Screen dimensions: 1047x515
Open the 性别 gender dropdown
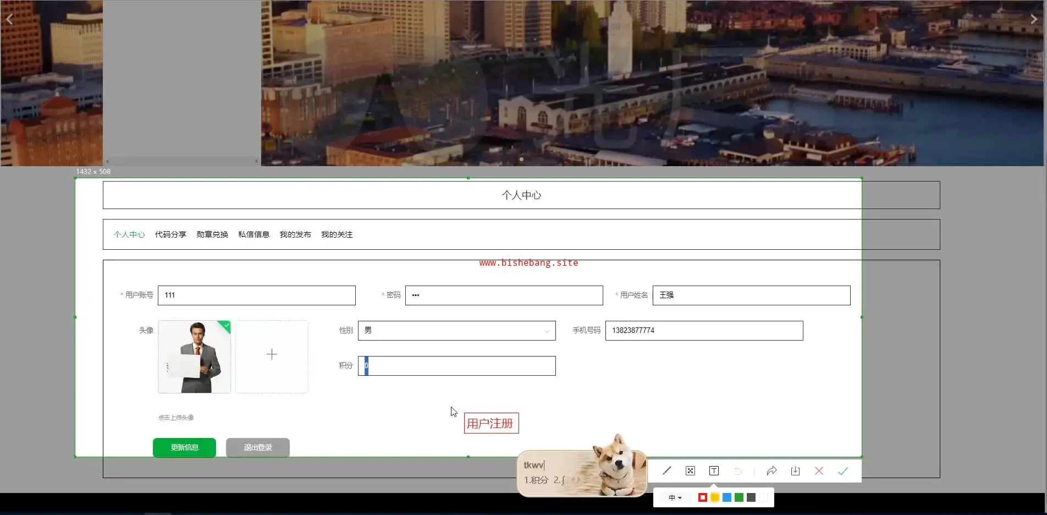(457, 331)
